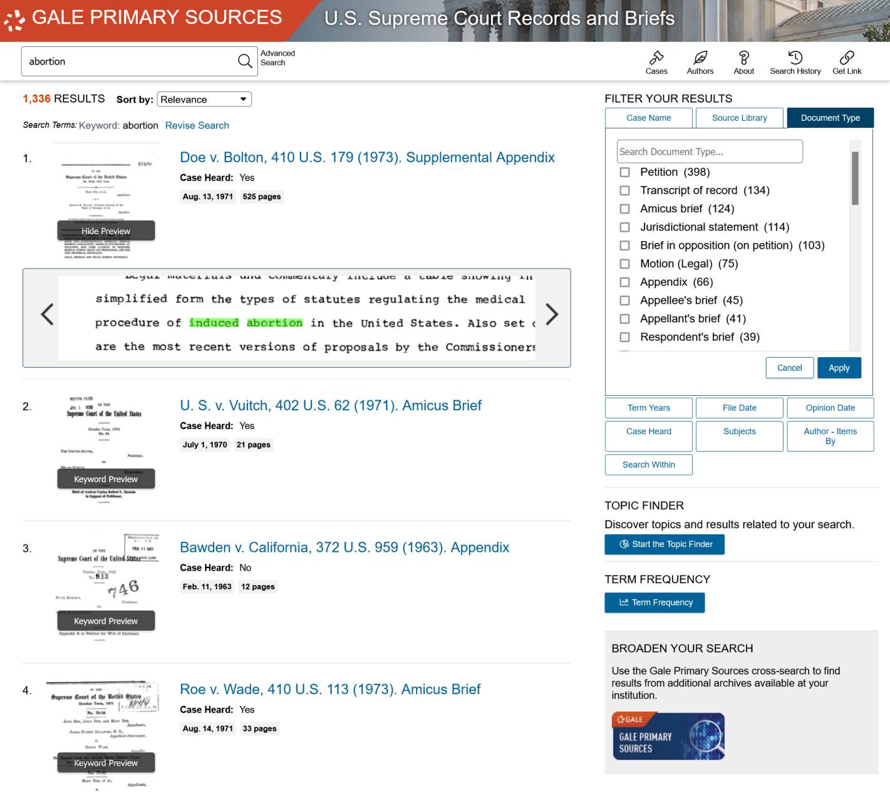Expand the Term Years filter
Screen dimensions: 890x798
coord(649,408)
